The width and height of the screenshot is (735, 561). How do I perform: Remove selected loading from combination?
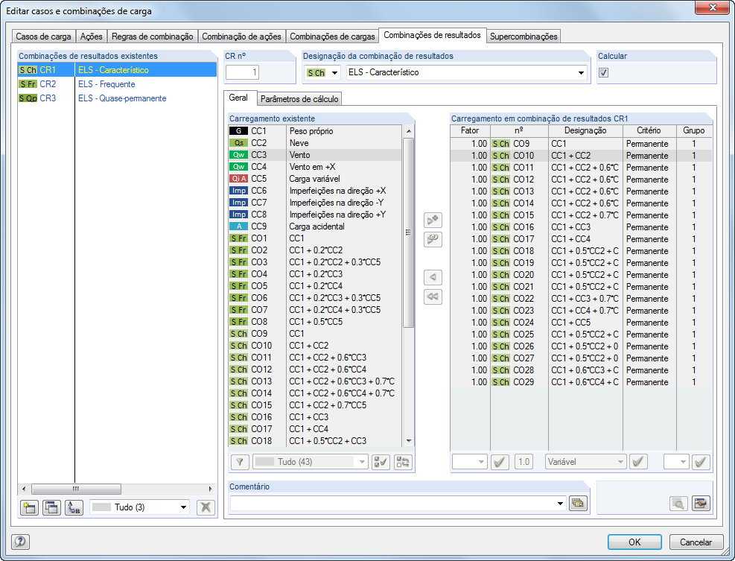[433, 277]
